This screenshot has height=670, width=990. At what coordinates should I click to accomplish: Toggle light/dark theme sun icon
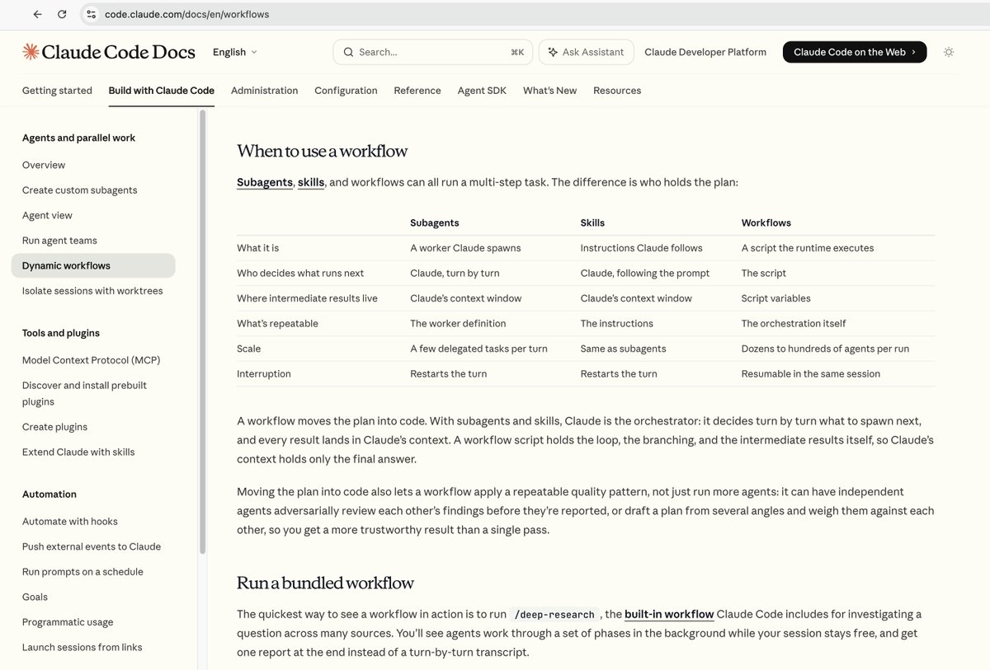tap(949, 52)
